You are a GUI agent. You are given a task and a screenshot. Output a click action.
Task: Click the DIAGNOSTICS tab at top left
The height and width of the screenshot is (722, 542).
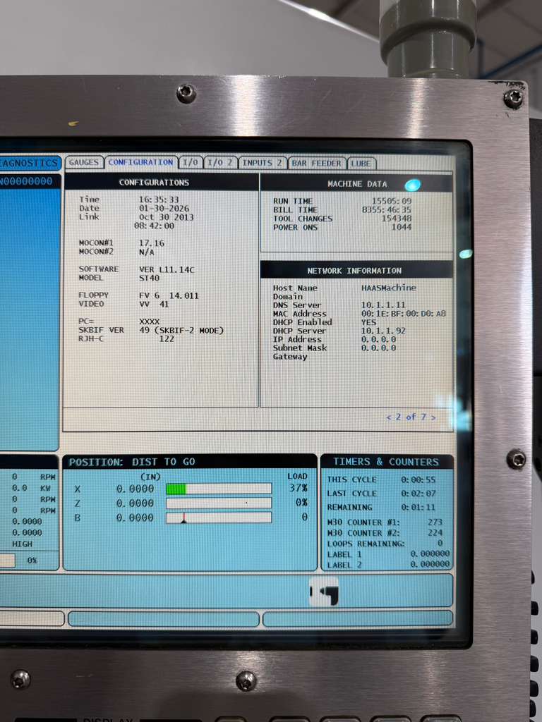[30, 163]
